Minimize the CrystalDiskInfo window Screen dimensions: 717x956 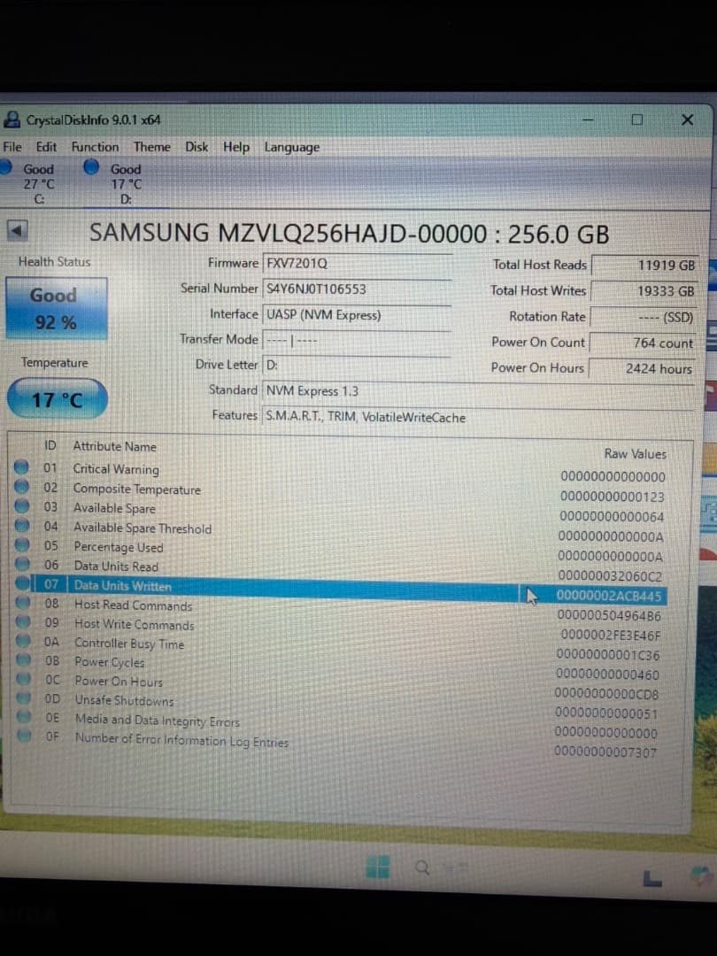588,120
